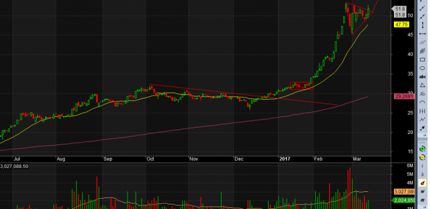Click the green zoom in icon

click(x=423, y=149)
